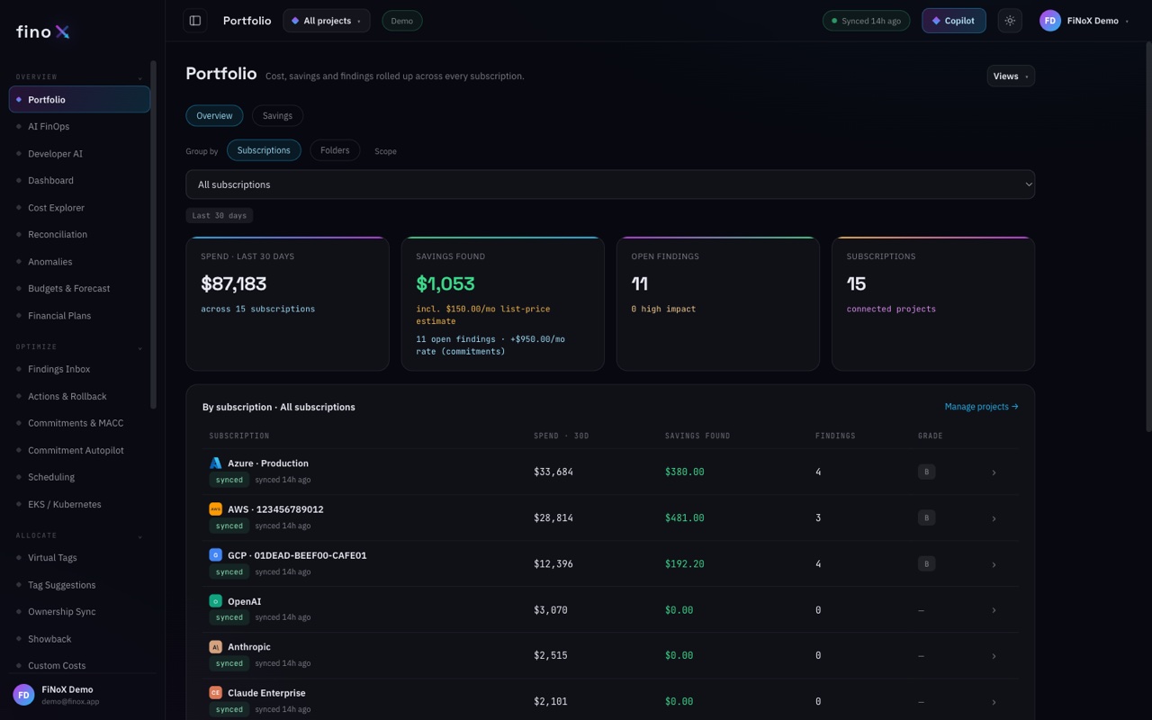Open Tag Suggestions page
Viewport: 1152px width, 720px height.
[79, 585]
